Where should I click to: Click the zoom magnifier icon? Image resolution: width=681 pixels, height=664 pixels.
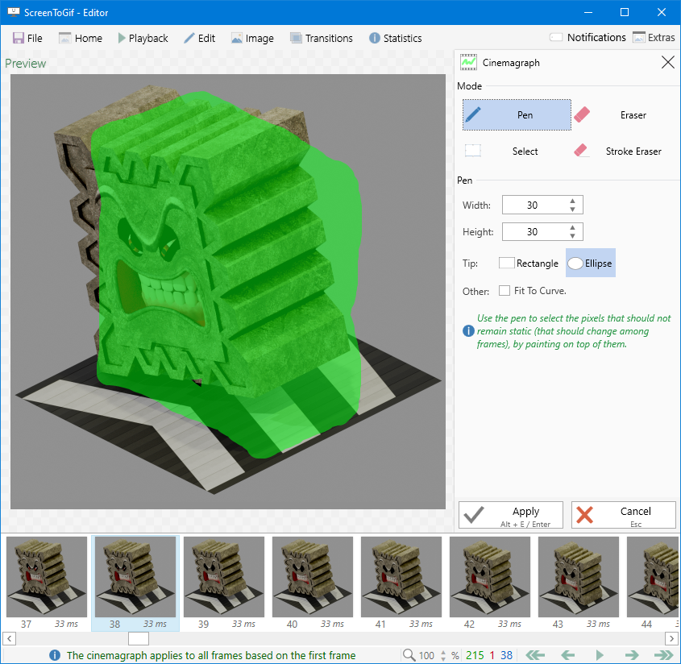point(409,655)
